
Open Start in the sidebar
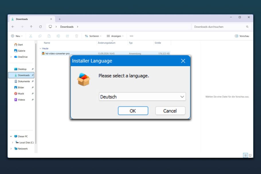pos(19,45)
